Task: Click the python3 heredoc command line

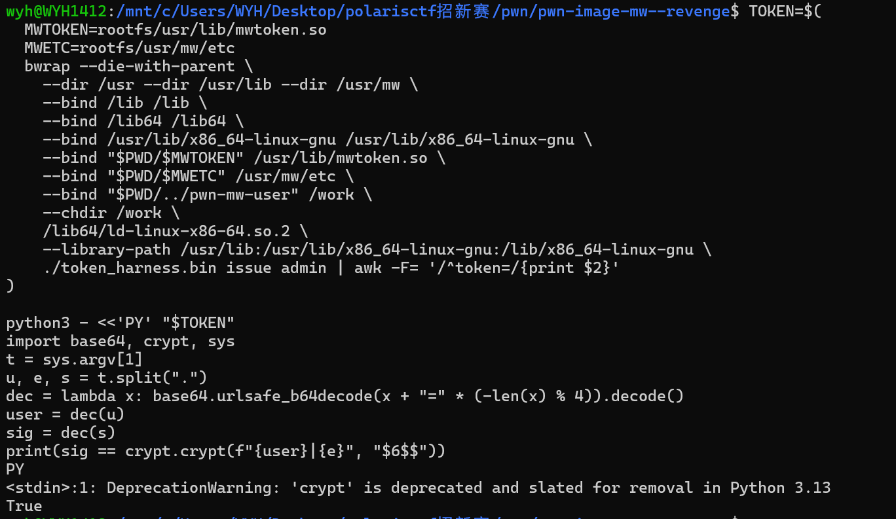Action: (120, 323)
